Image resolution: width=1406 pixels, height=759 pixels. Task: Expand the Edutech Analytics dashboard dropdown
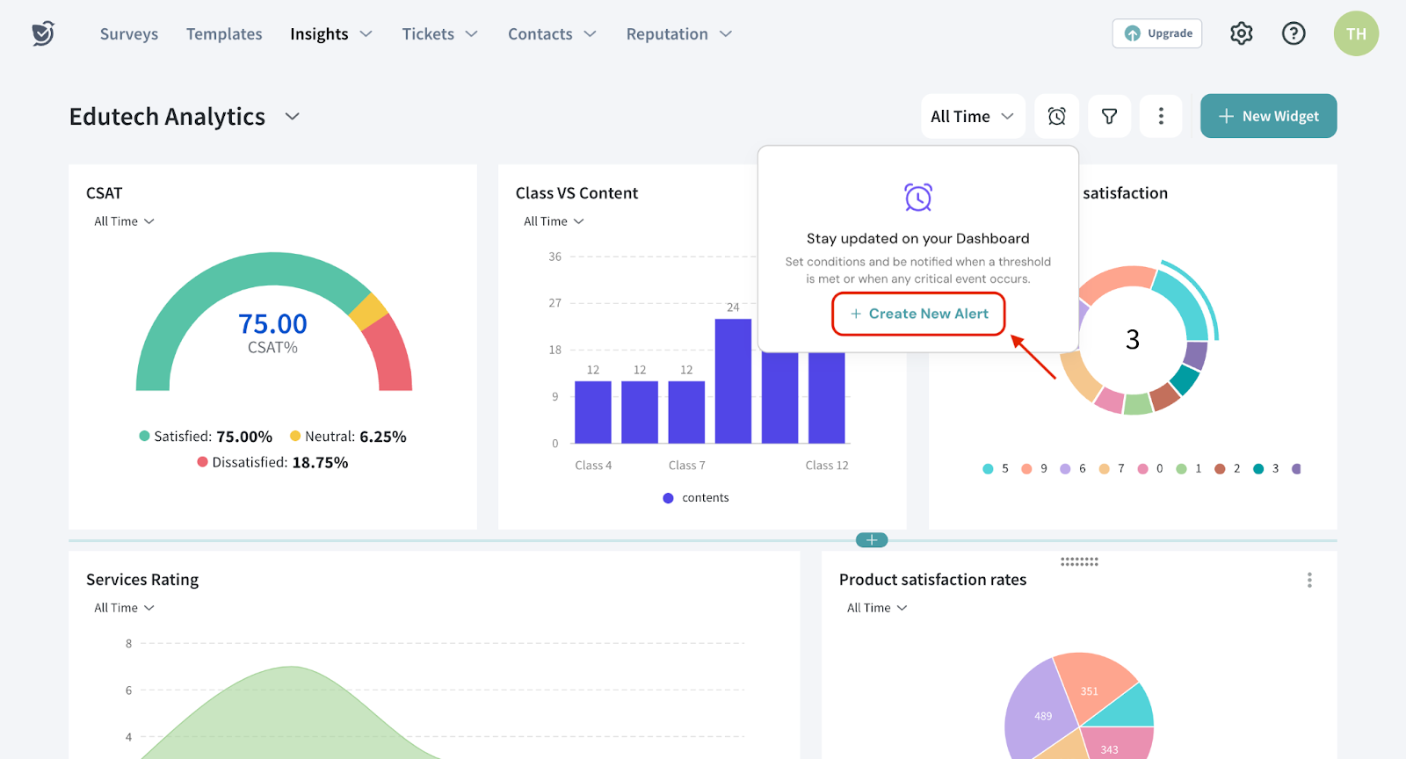293,117
